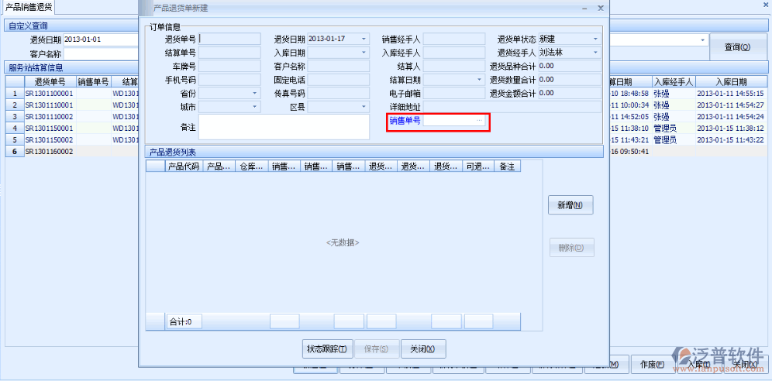Click the 备注 column header in product list
This screenshot has width=772, height=381.
[x=507, y=166]
